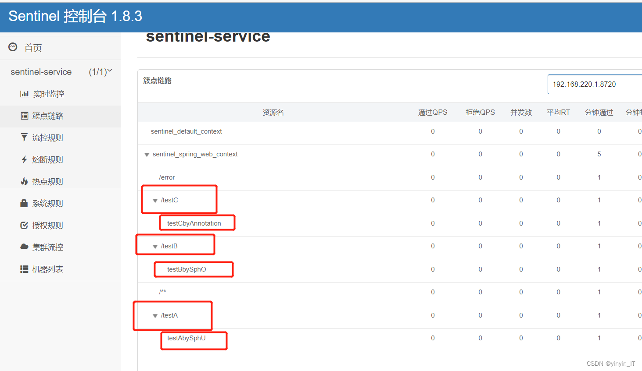Screen dimensions: 642x371
Task: Click the 并发数 column header
Action: point(521,113)
